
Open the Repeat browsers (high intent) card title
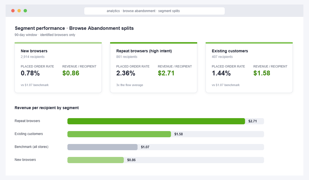pos(144,51)
